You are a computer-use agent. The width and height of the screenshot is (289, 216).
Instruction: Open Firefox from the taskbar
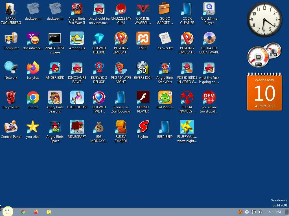[36, 212]
